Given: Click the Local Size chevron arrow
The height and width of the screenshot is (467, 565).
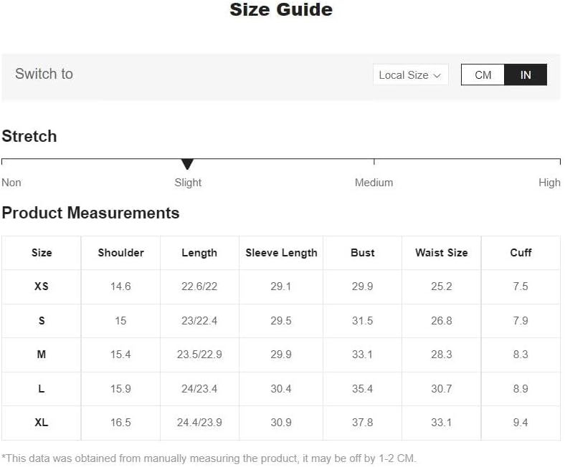Looking at the screenshot, I should (437, 76).
